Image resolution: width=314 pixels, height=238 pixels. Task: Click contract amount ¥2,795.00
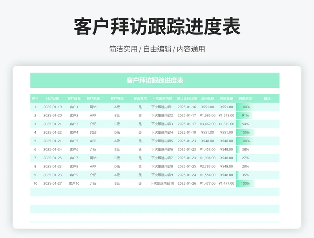pyautogui.click(x=208, y=166)
